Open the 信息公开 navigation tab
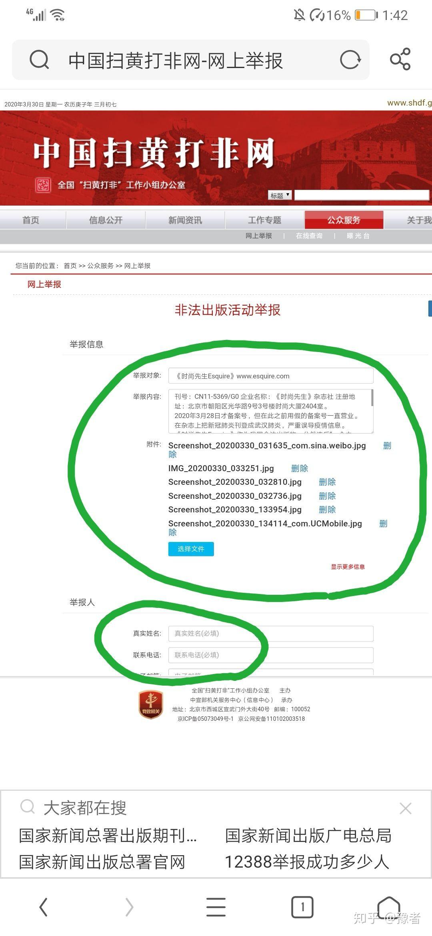The height and width of the screenshot is (936, 432). [106, 220]
